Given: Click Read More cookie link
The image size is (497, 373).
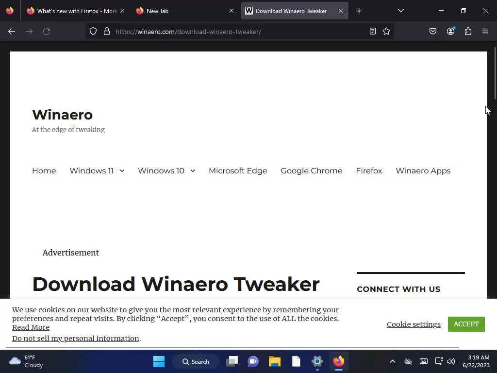Looking at the screenshot, I should click(31, 327).
